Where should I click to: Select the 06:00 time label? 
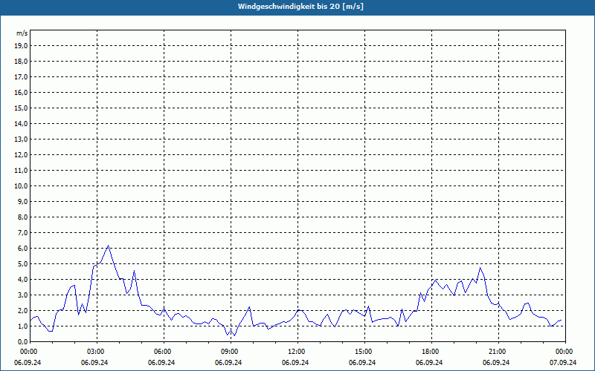coord(164,352)
